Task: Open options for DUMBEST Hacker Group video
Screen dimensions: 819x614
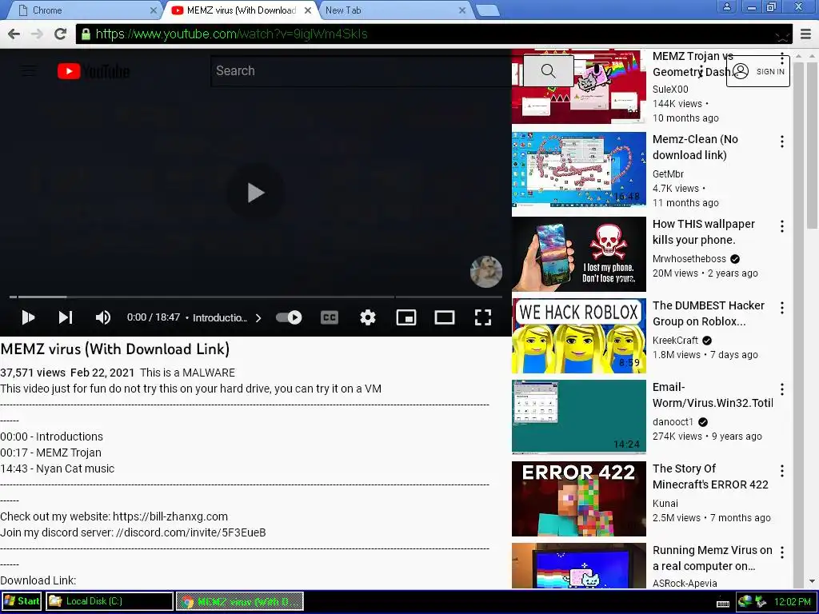Action: click(x=782, y=308)
